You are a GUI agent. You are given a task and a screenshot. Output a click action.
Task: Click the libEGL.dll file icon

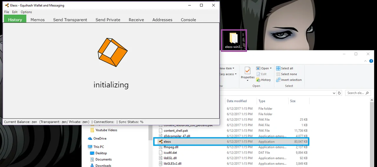coord(161,158)
